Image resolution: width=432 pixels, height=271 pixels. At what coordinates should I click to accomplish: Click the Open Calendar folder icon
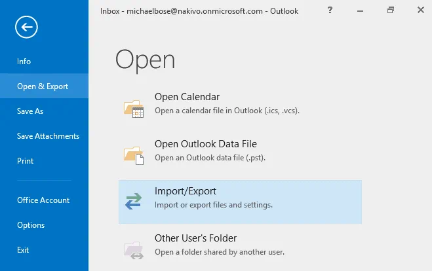133,108
